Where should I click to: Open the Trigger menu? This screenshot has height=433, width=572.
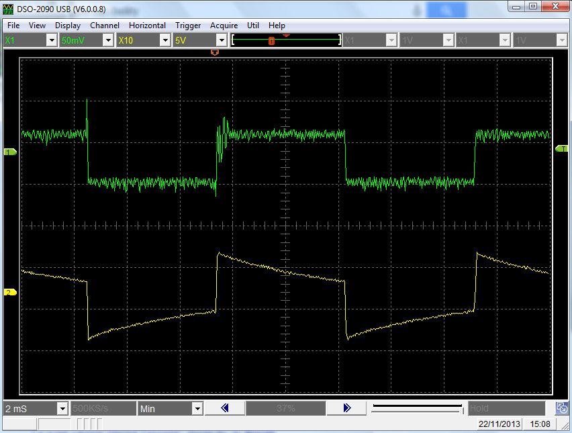[188, 26]
